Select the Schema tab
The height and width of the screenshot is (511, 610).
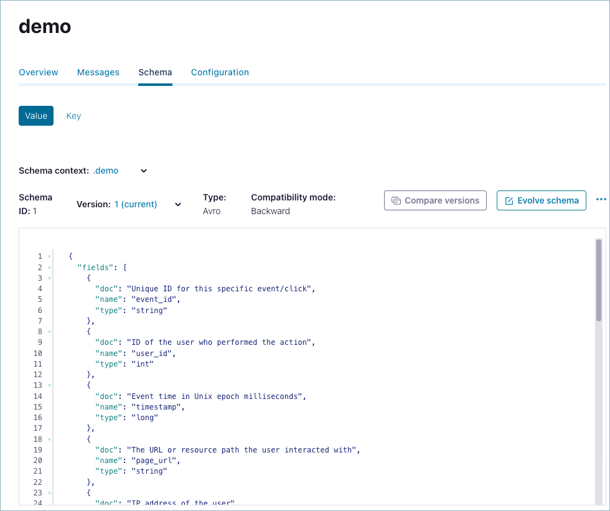pos(155,72)
